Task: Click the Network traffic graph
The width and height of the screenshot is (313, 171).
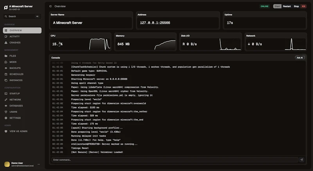Action: (295, 44)
